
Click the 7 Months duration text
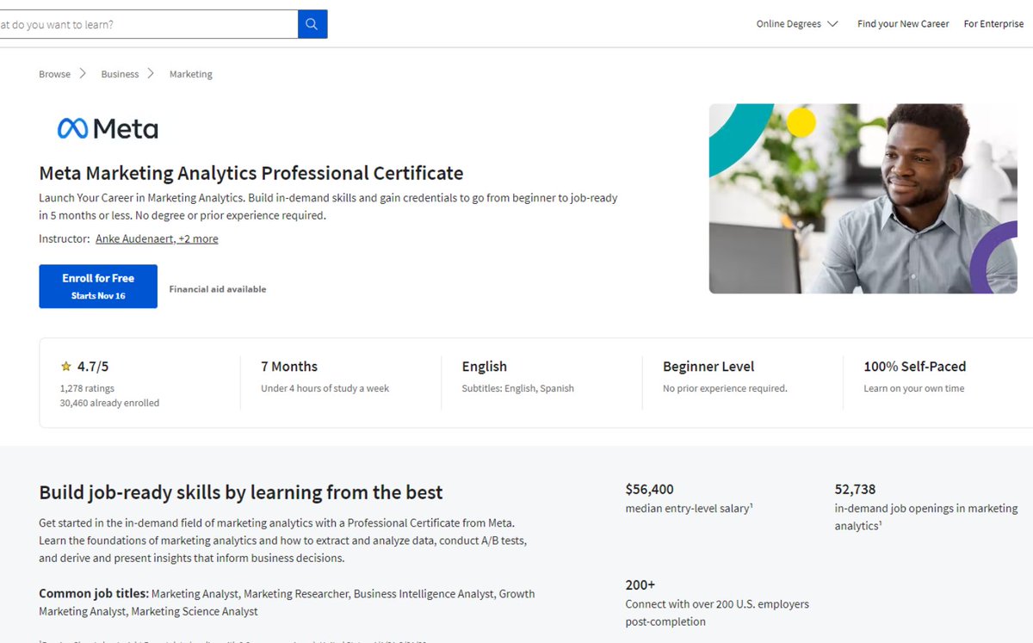pos(289,367)
